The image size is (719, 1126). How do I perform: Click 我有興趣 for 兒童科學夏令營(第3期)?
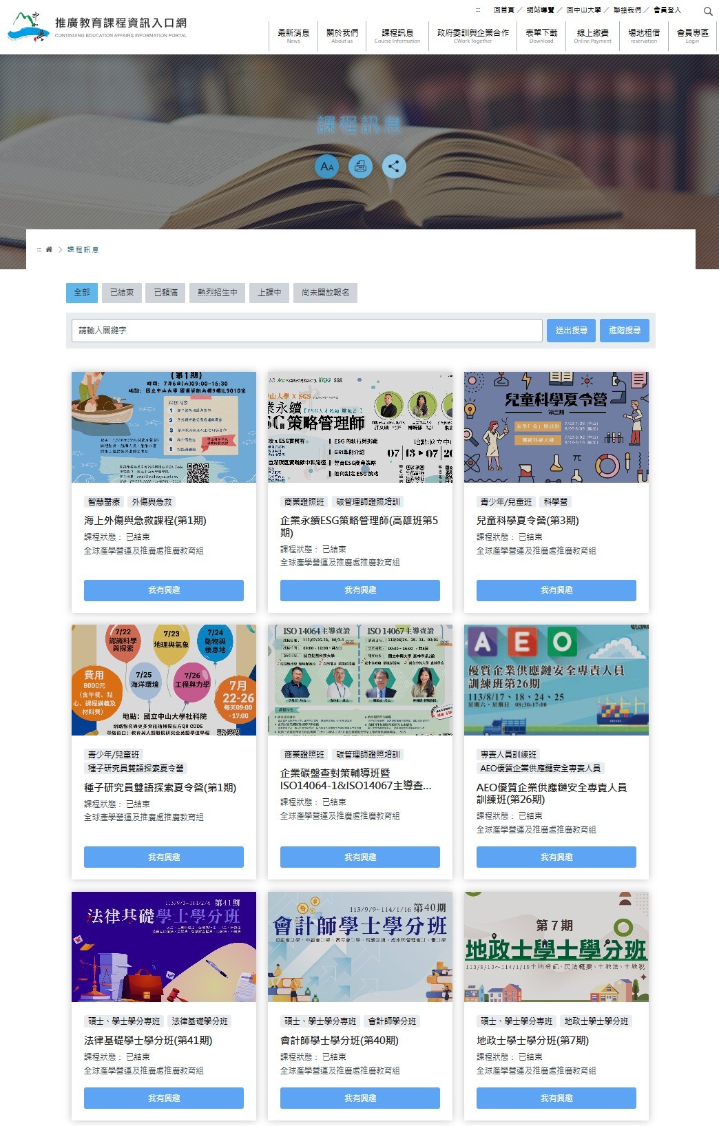pyautogui.click(x=556, y=590)
